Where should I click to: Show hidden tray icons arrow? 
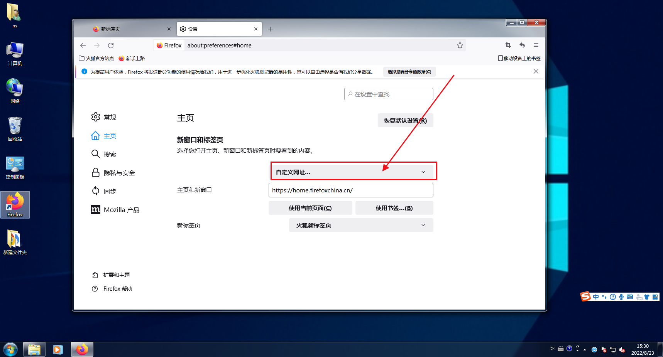click(x=585, y=350)
